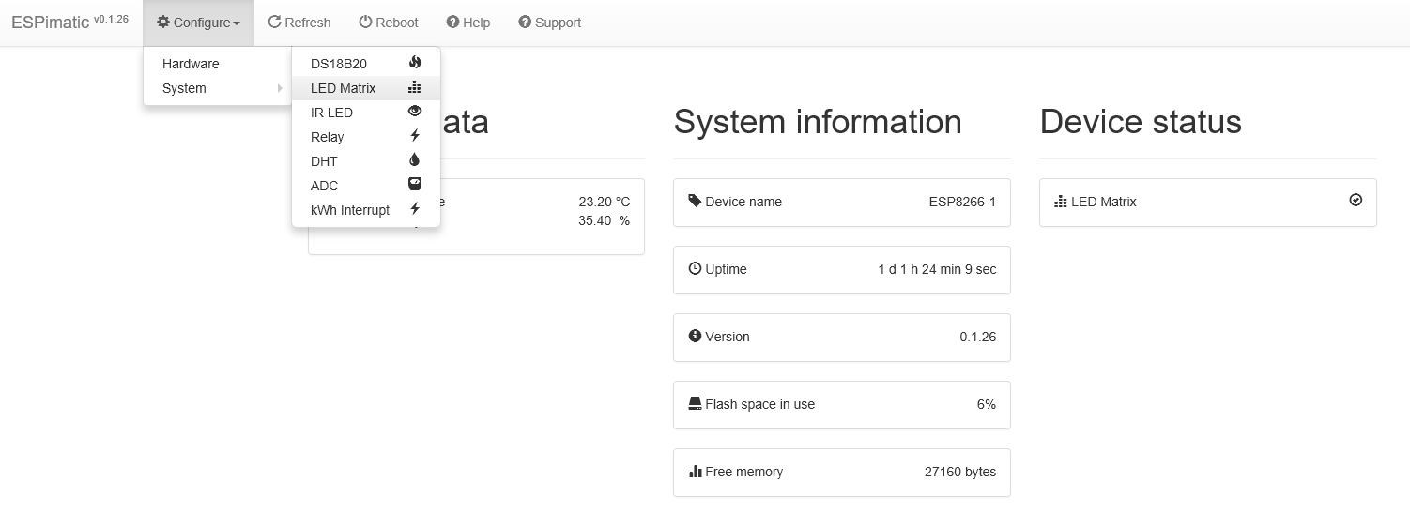Screen dimensions: 1410x525
Task: Click the bolt icon beside kWh Interrupt
Action: [x=415, y=209]
